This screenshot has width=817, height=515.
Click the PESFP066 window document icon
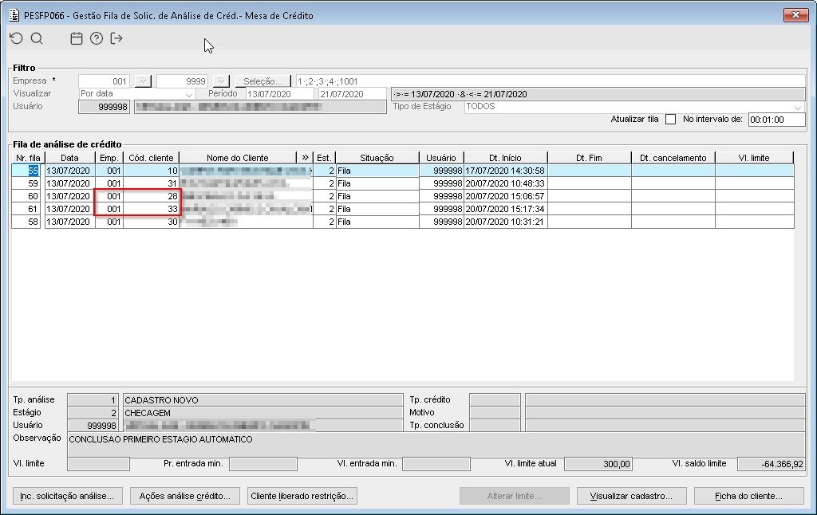tap(14, 15)
